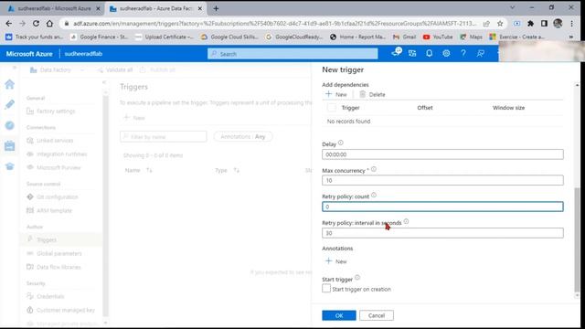585x329 pixels.
Task: Show info for Retry policy interval
Action: coord(406,221)
